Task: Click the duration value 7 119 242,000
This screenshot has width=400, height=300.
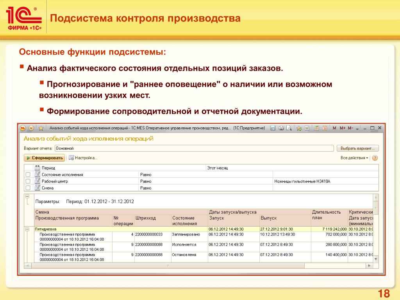Action: tap(335, 229)
